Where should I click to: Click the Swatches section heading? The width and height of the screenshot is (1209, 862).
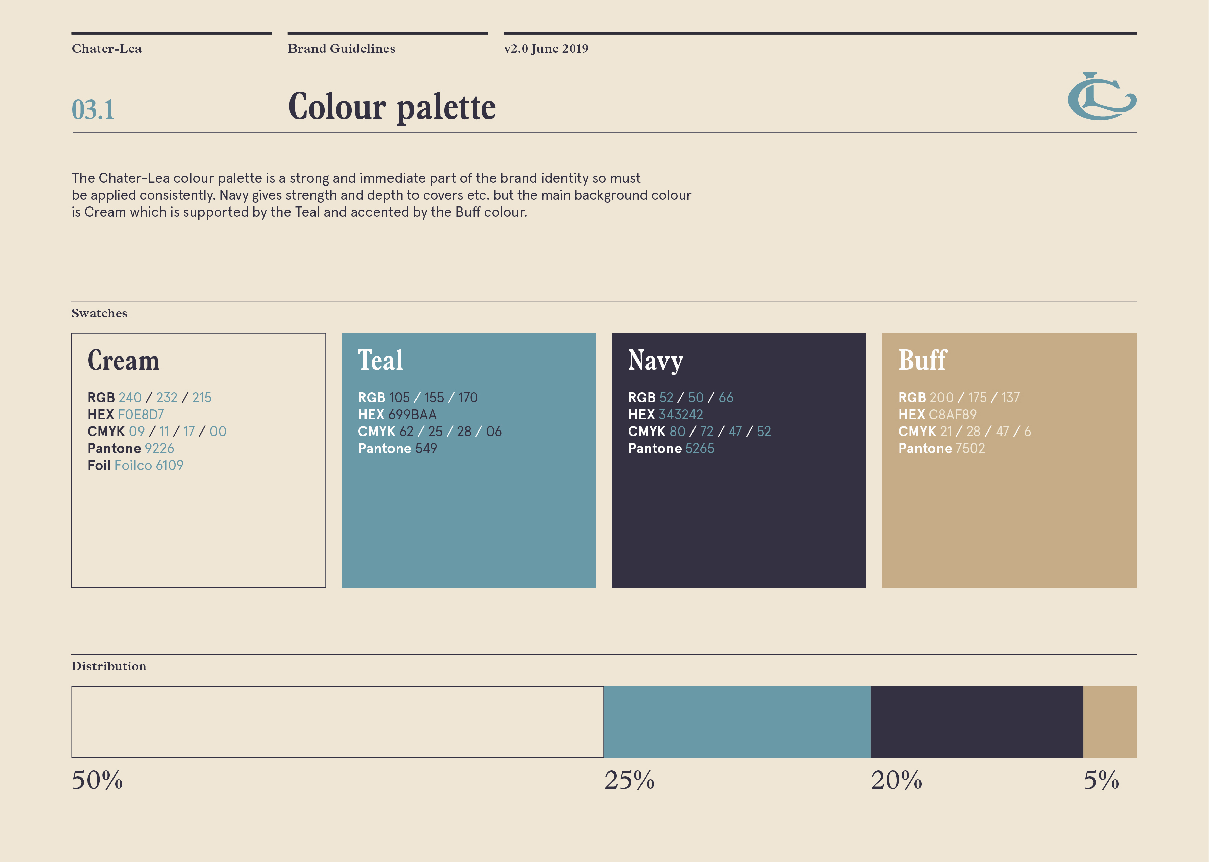coord(99,313)
